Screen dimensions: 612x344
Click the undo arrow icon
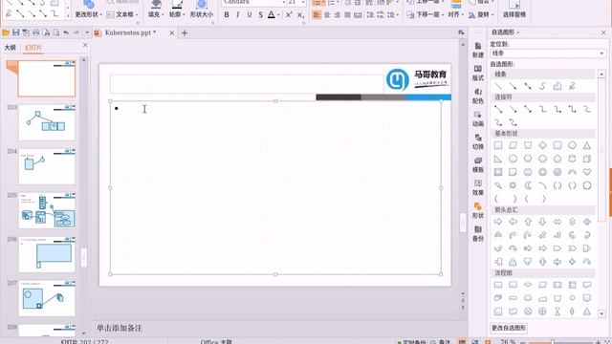66,32
